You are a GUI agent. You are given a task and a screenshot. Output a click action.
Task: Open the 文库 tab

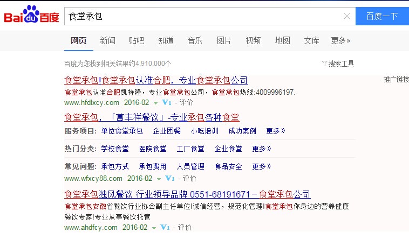point(311,40)
